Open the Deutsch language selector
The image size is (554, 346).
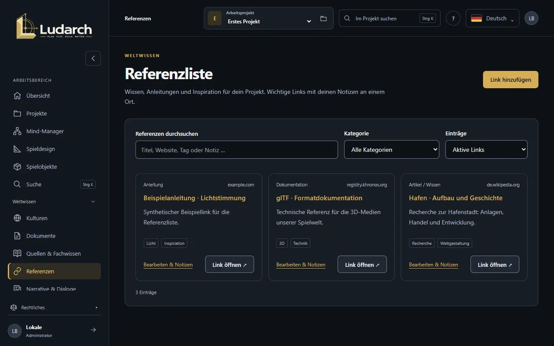pos(493,18)
